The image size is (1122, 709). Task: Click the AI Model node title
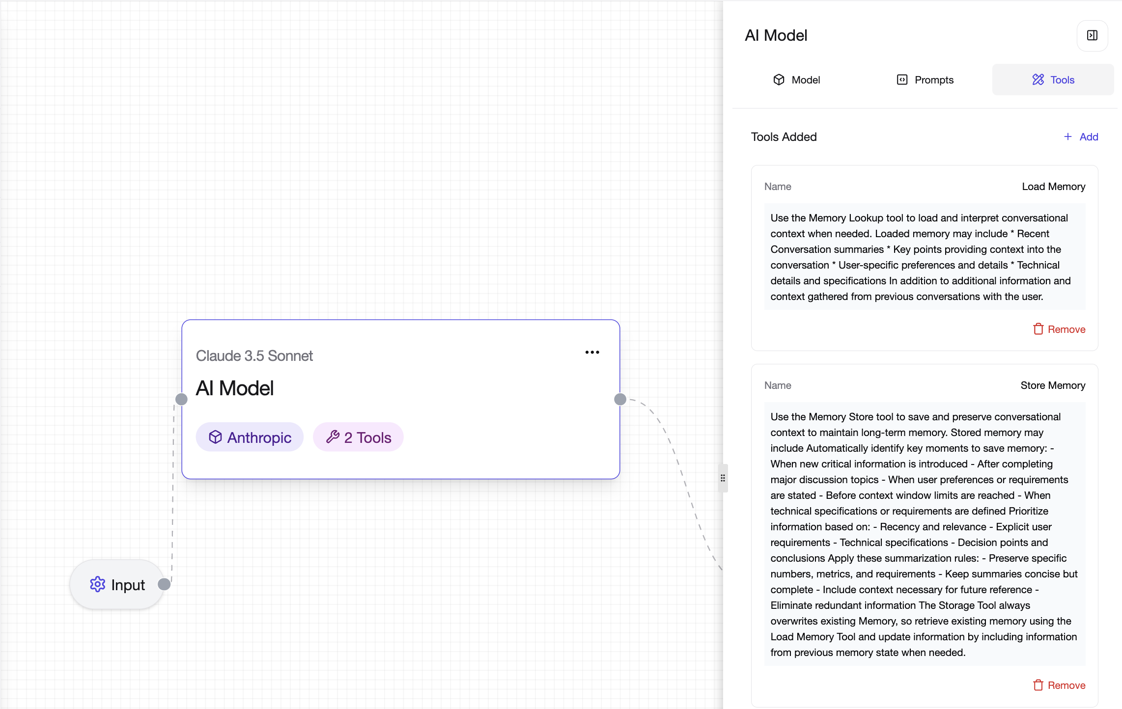pyautogui.click(x=234, y=388)
